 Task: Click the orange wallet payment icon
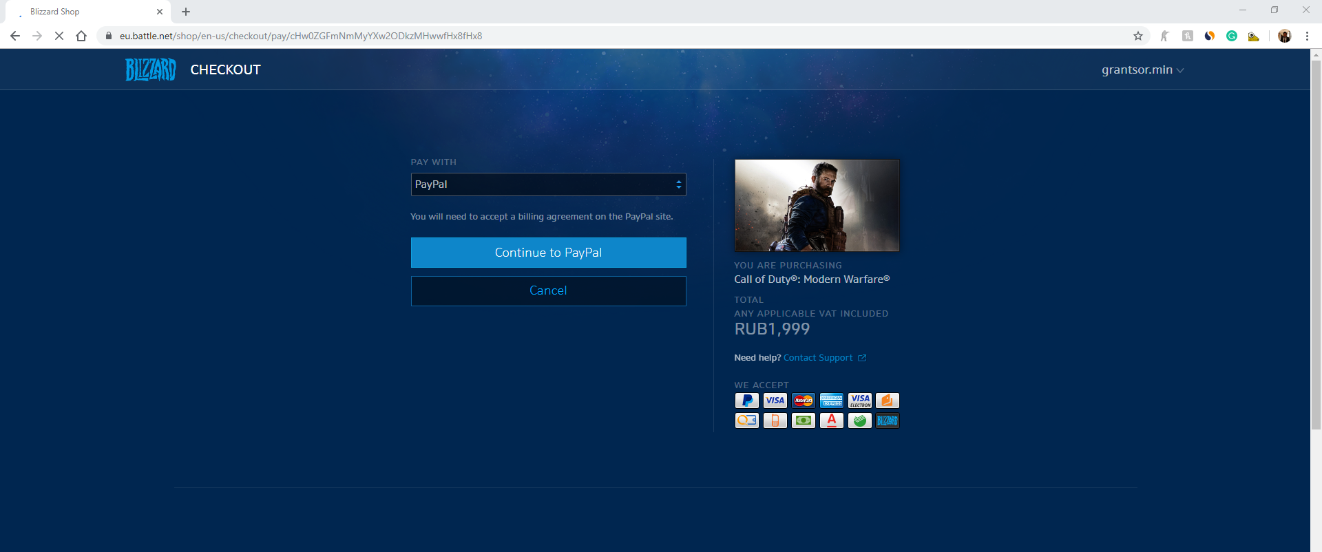point(888,401)
